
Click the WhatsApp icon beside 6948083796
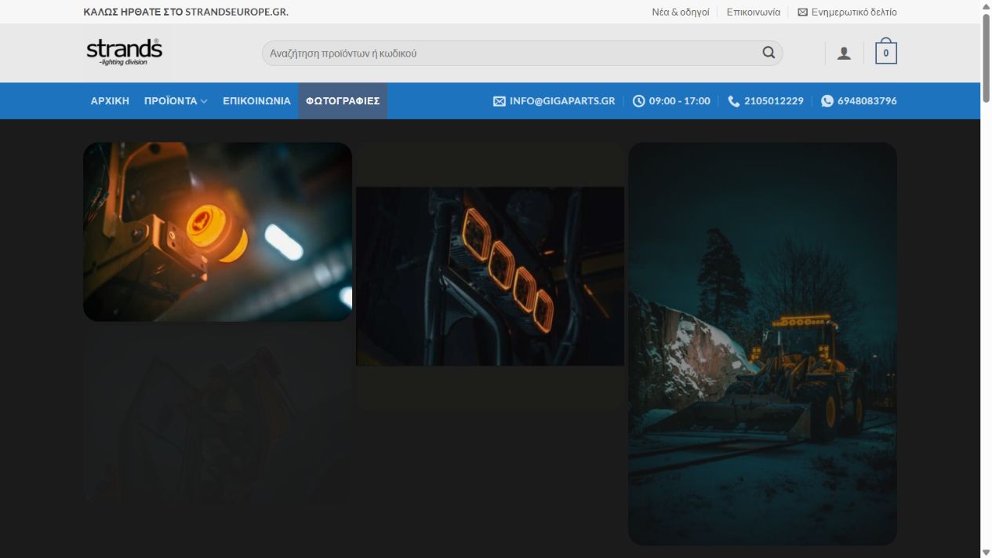tap(827, 101)
